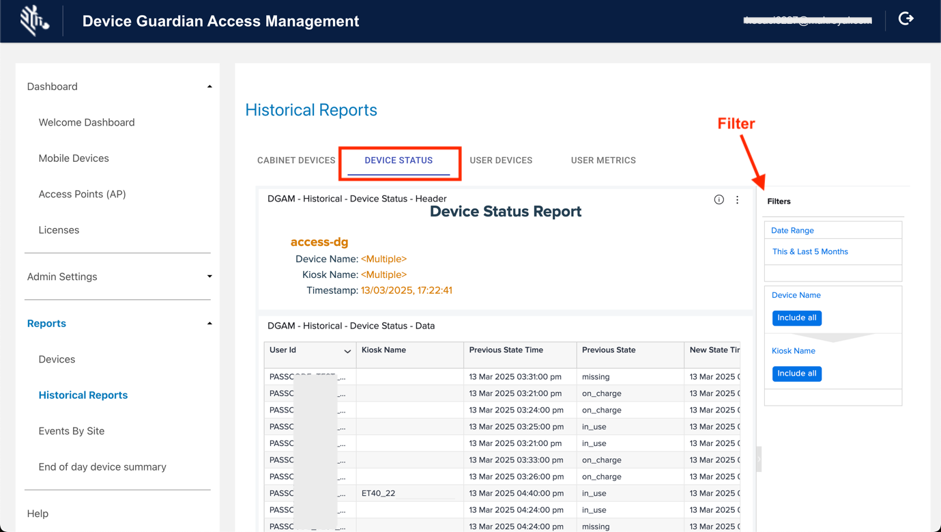The image size is (941, 532).
Task: Click Include all under Kiosk Name
Action: coord(796,374)
